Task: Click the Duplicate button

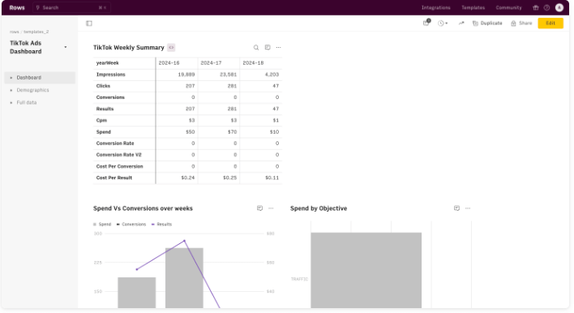Action: 487,23
